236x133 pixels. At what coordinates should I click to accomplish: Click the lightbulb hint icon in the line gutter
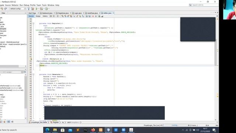31,59
